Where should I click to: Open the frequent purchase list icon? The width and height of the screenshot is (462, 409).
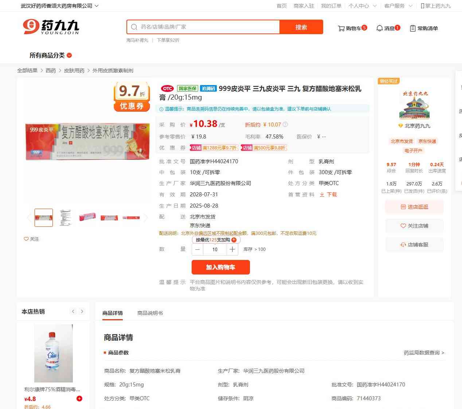(412, 28)
